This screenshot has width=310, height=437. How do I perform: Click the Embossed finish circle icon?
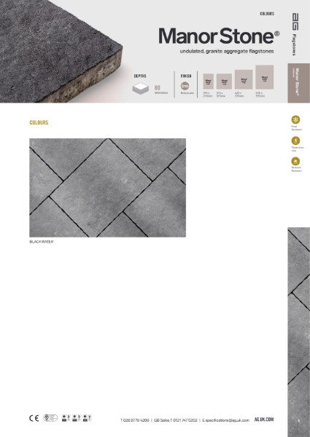point(185,86)
